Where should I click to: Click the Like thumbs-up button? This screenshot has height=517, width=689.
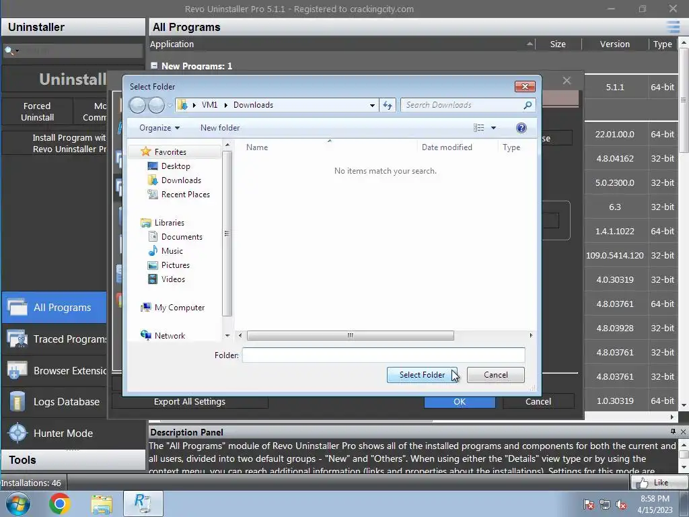coord(659,483)
